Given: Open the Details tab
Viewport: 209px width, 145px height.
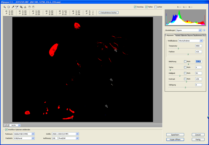Looking at the screenshot, I should point(178,35).
